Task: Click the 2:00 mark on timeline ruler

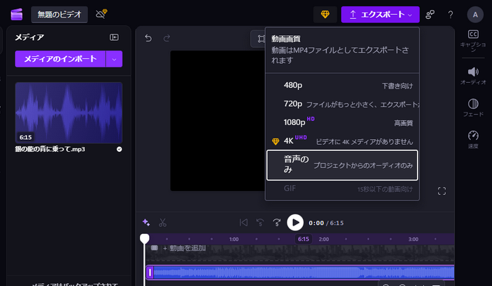Action: (x=324, y=240)
